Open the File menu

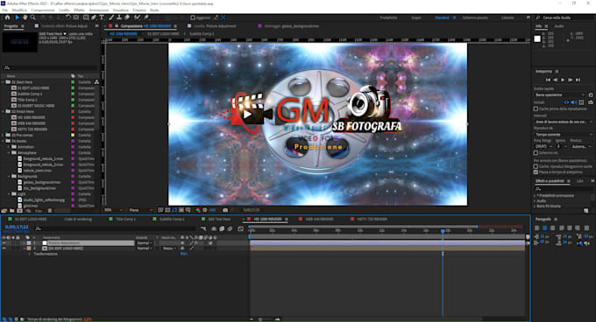pos(5,10)
